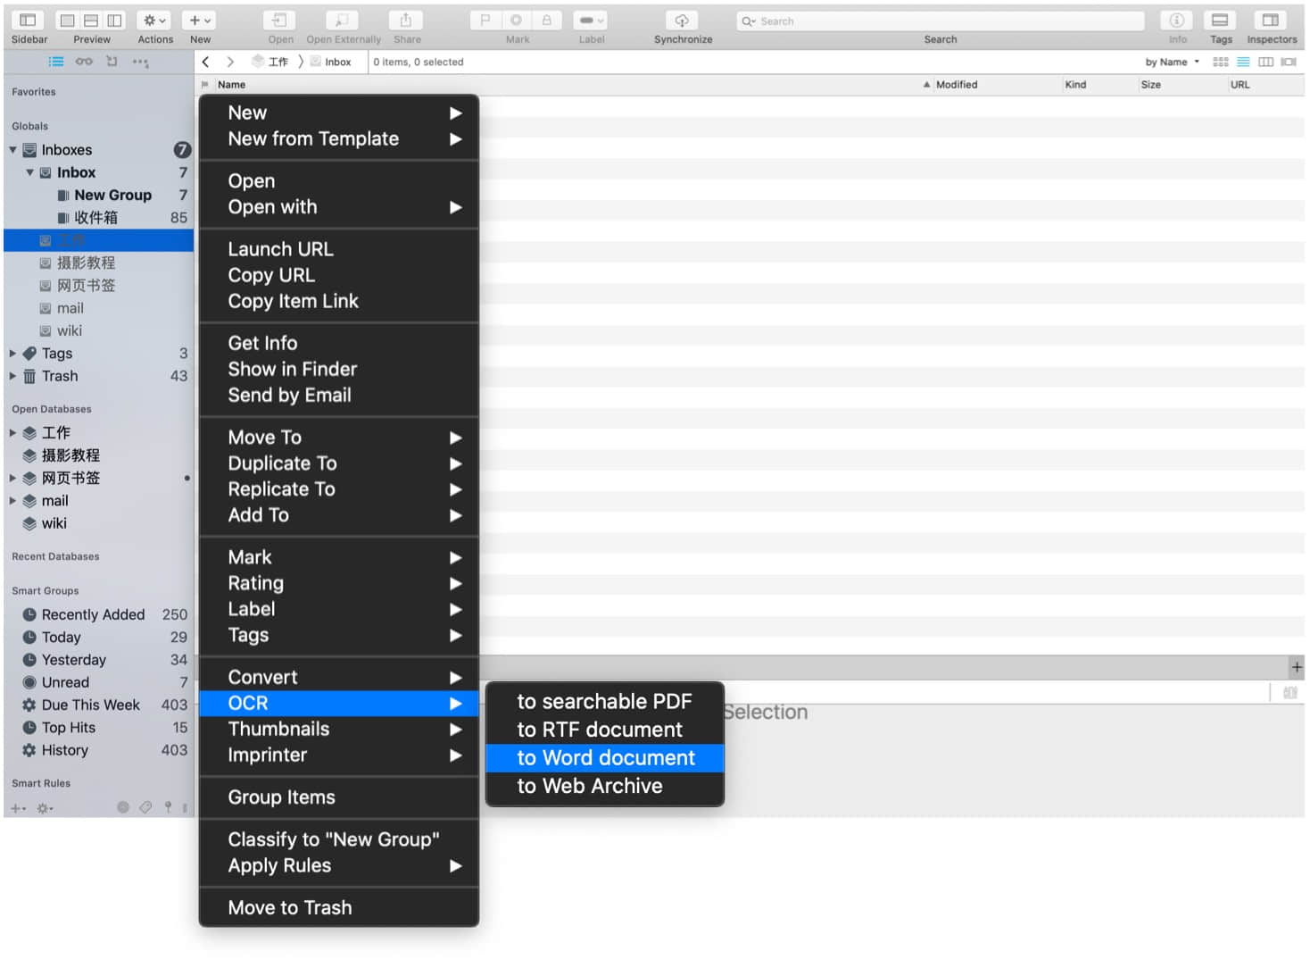
Task: Choose Show in Finder menu item
Action: (x=338, y=370)
